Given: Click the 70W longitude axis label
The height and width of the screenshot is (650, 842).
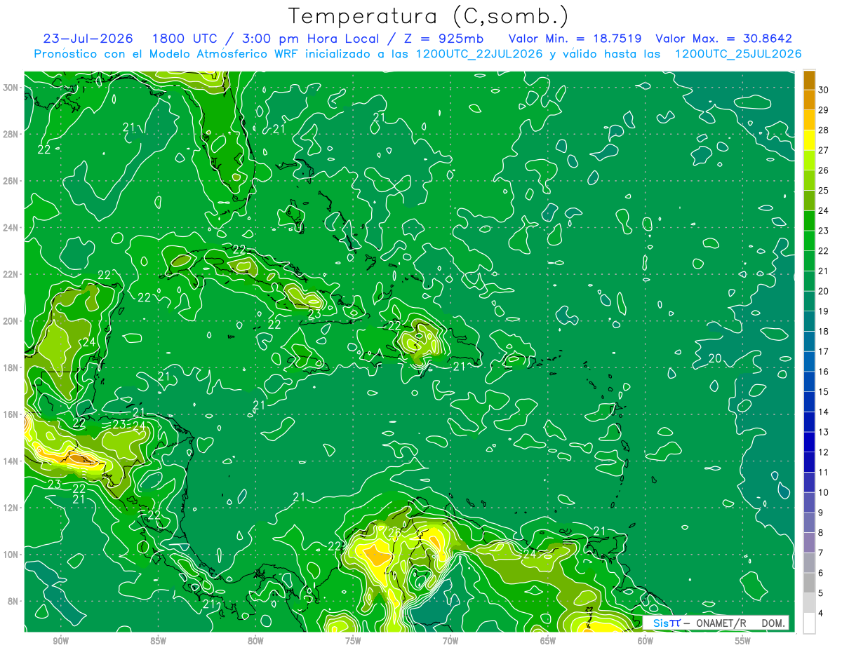Looking at the screenshot, I should [x=450, y=641].
